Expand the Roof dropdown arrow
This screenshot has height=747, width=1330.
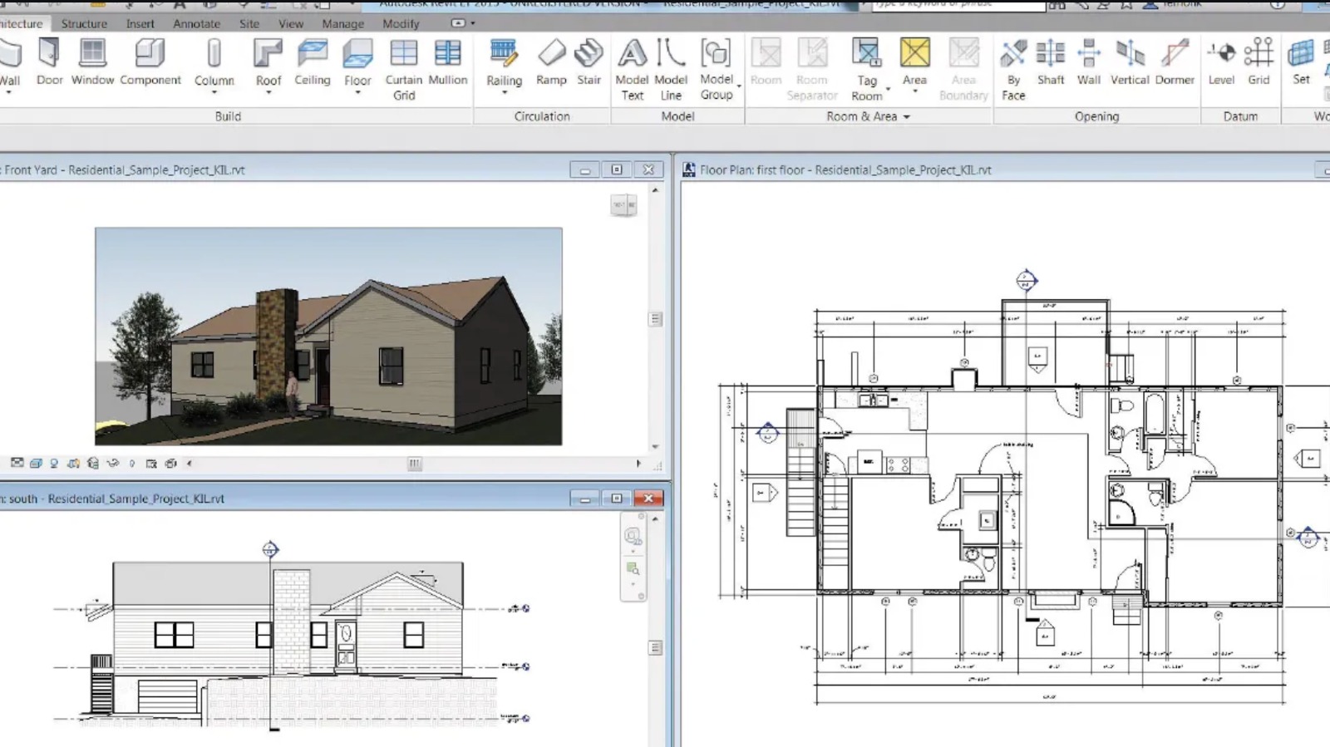point(268,92)
